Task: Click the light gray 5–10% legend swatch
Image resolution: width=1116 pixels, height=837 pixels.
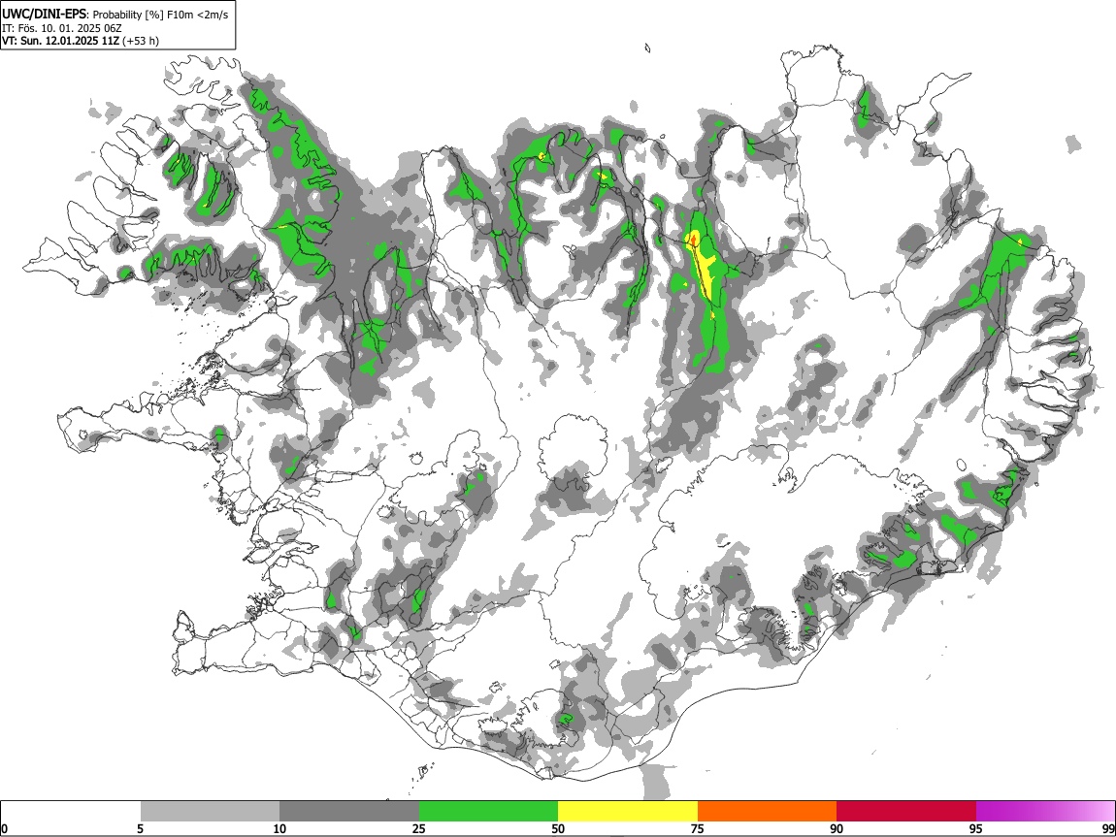Action: pos(210,811)
